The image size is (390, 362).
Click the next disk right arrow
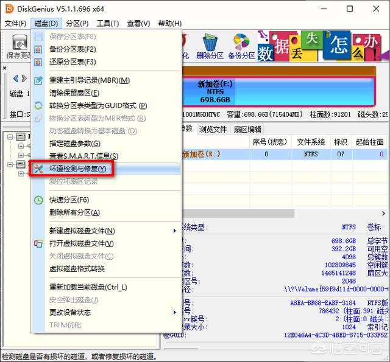coord(24,78)
